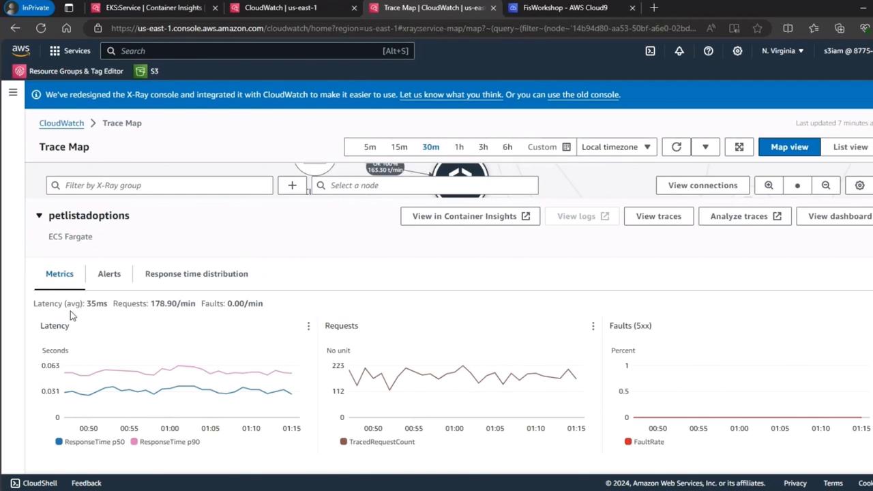Image resolution: width=873 pixels, height=491 pixels.
Task: Open the browser tab actions menu
Action: click(x=69, y=8)
